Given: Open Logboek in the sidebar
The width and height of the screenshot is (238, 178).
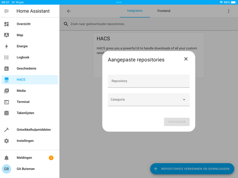Looking at the screenshot, I should click(30, 57).
